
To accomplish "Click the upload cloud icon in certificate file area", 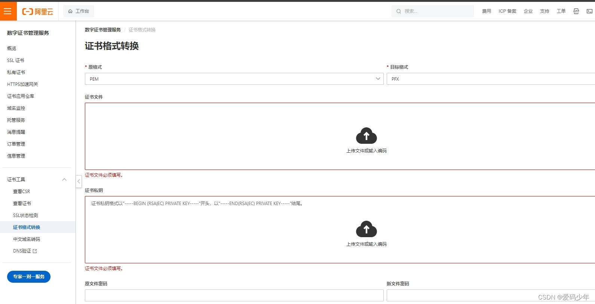I will pyautogui.click(x=366, y=136).
